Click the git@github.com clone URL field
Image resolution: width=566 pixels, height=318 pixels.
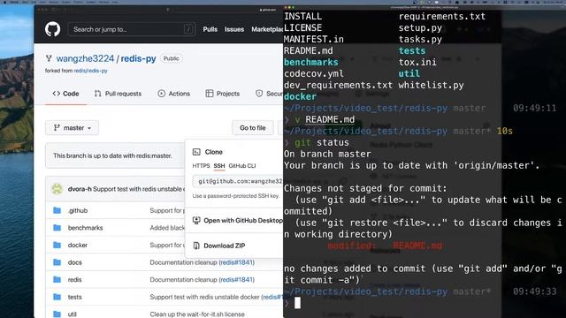click(x=238, y=181)
